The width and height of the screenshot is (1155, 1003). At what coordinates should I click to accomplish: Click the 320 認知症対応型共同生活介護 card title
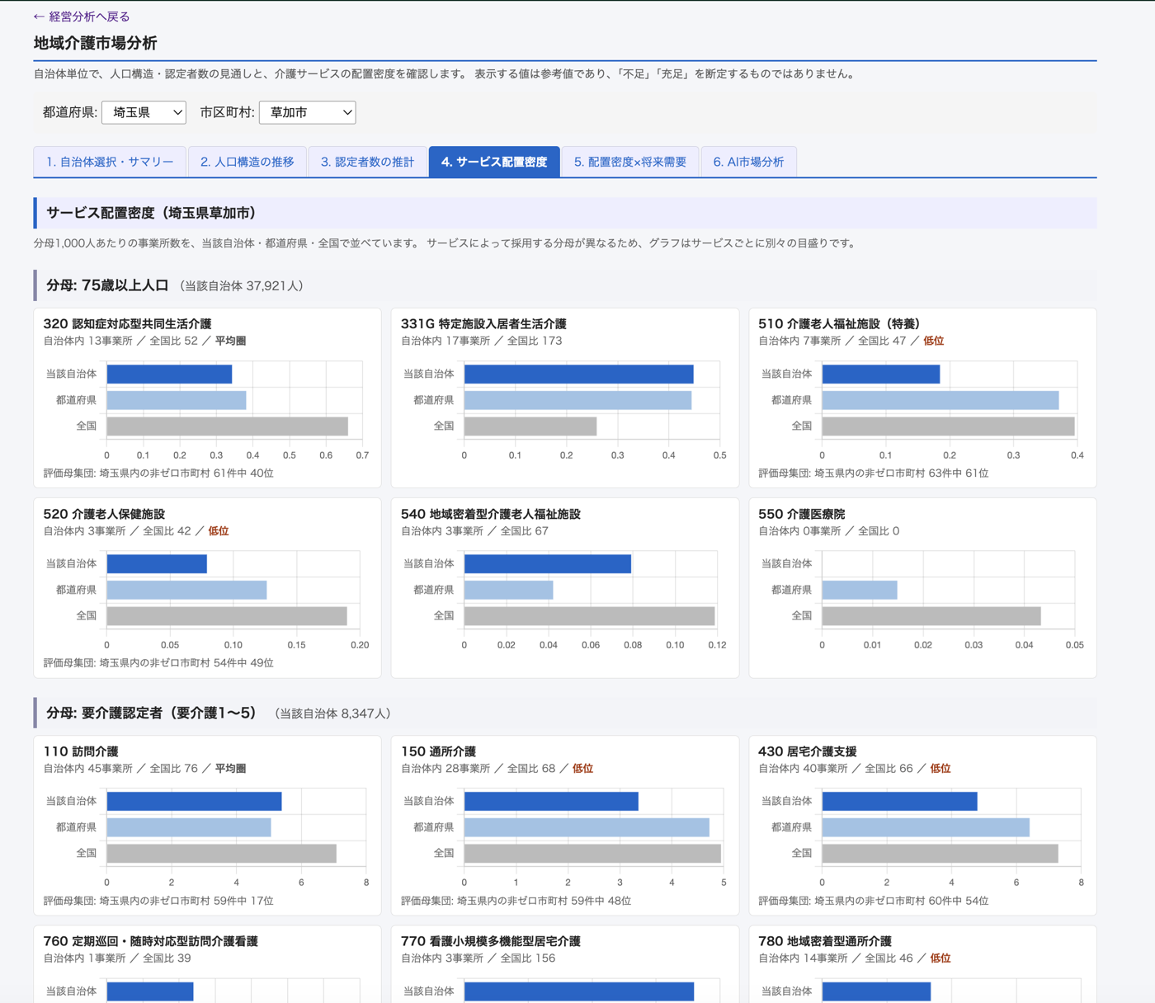coord(127,324)
